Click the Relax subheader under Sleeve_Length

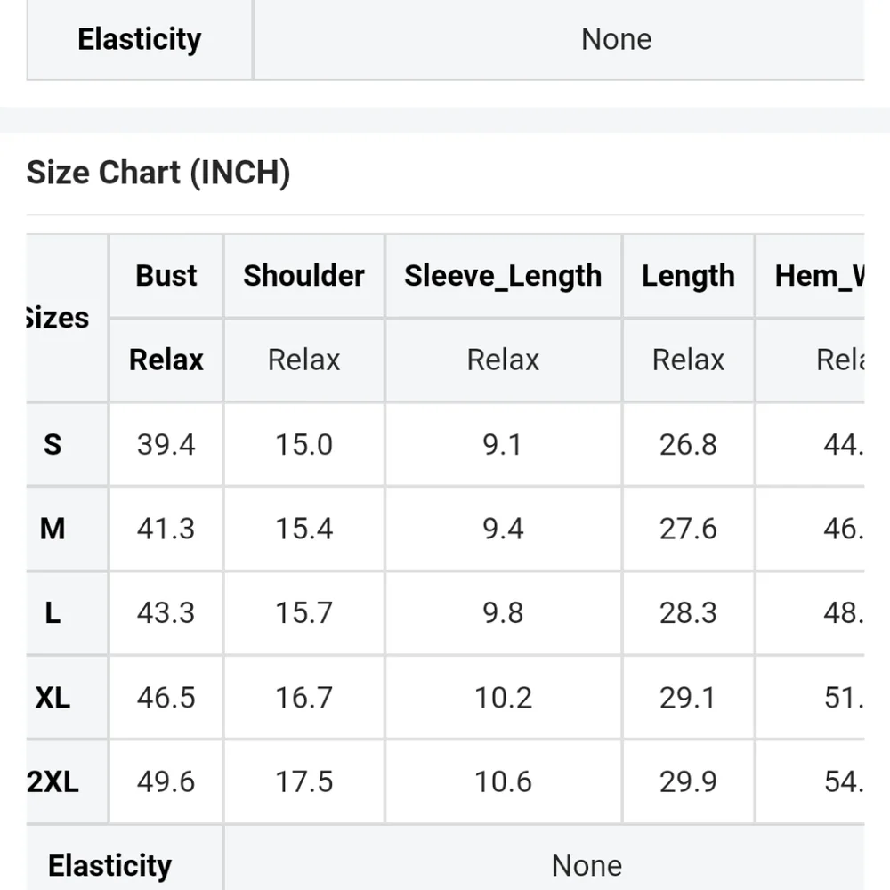pyautogui.click(x=503, y=360)
